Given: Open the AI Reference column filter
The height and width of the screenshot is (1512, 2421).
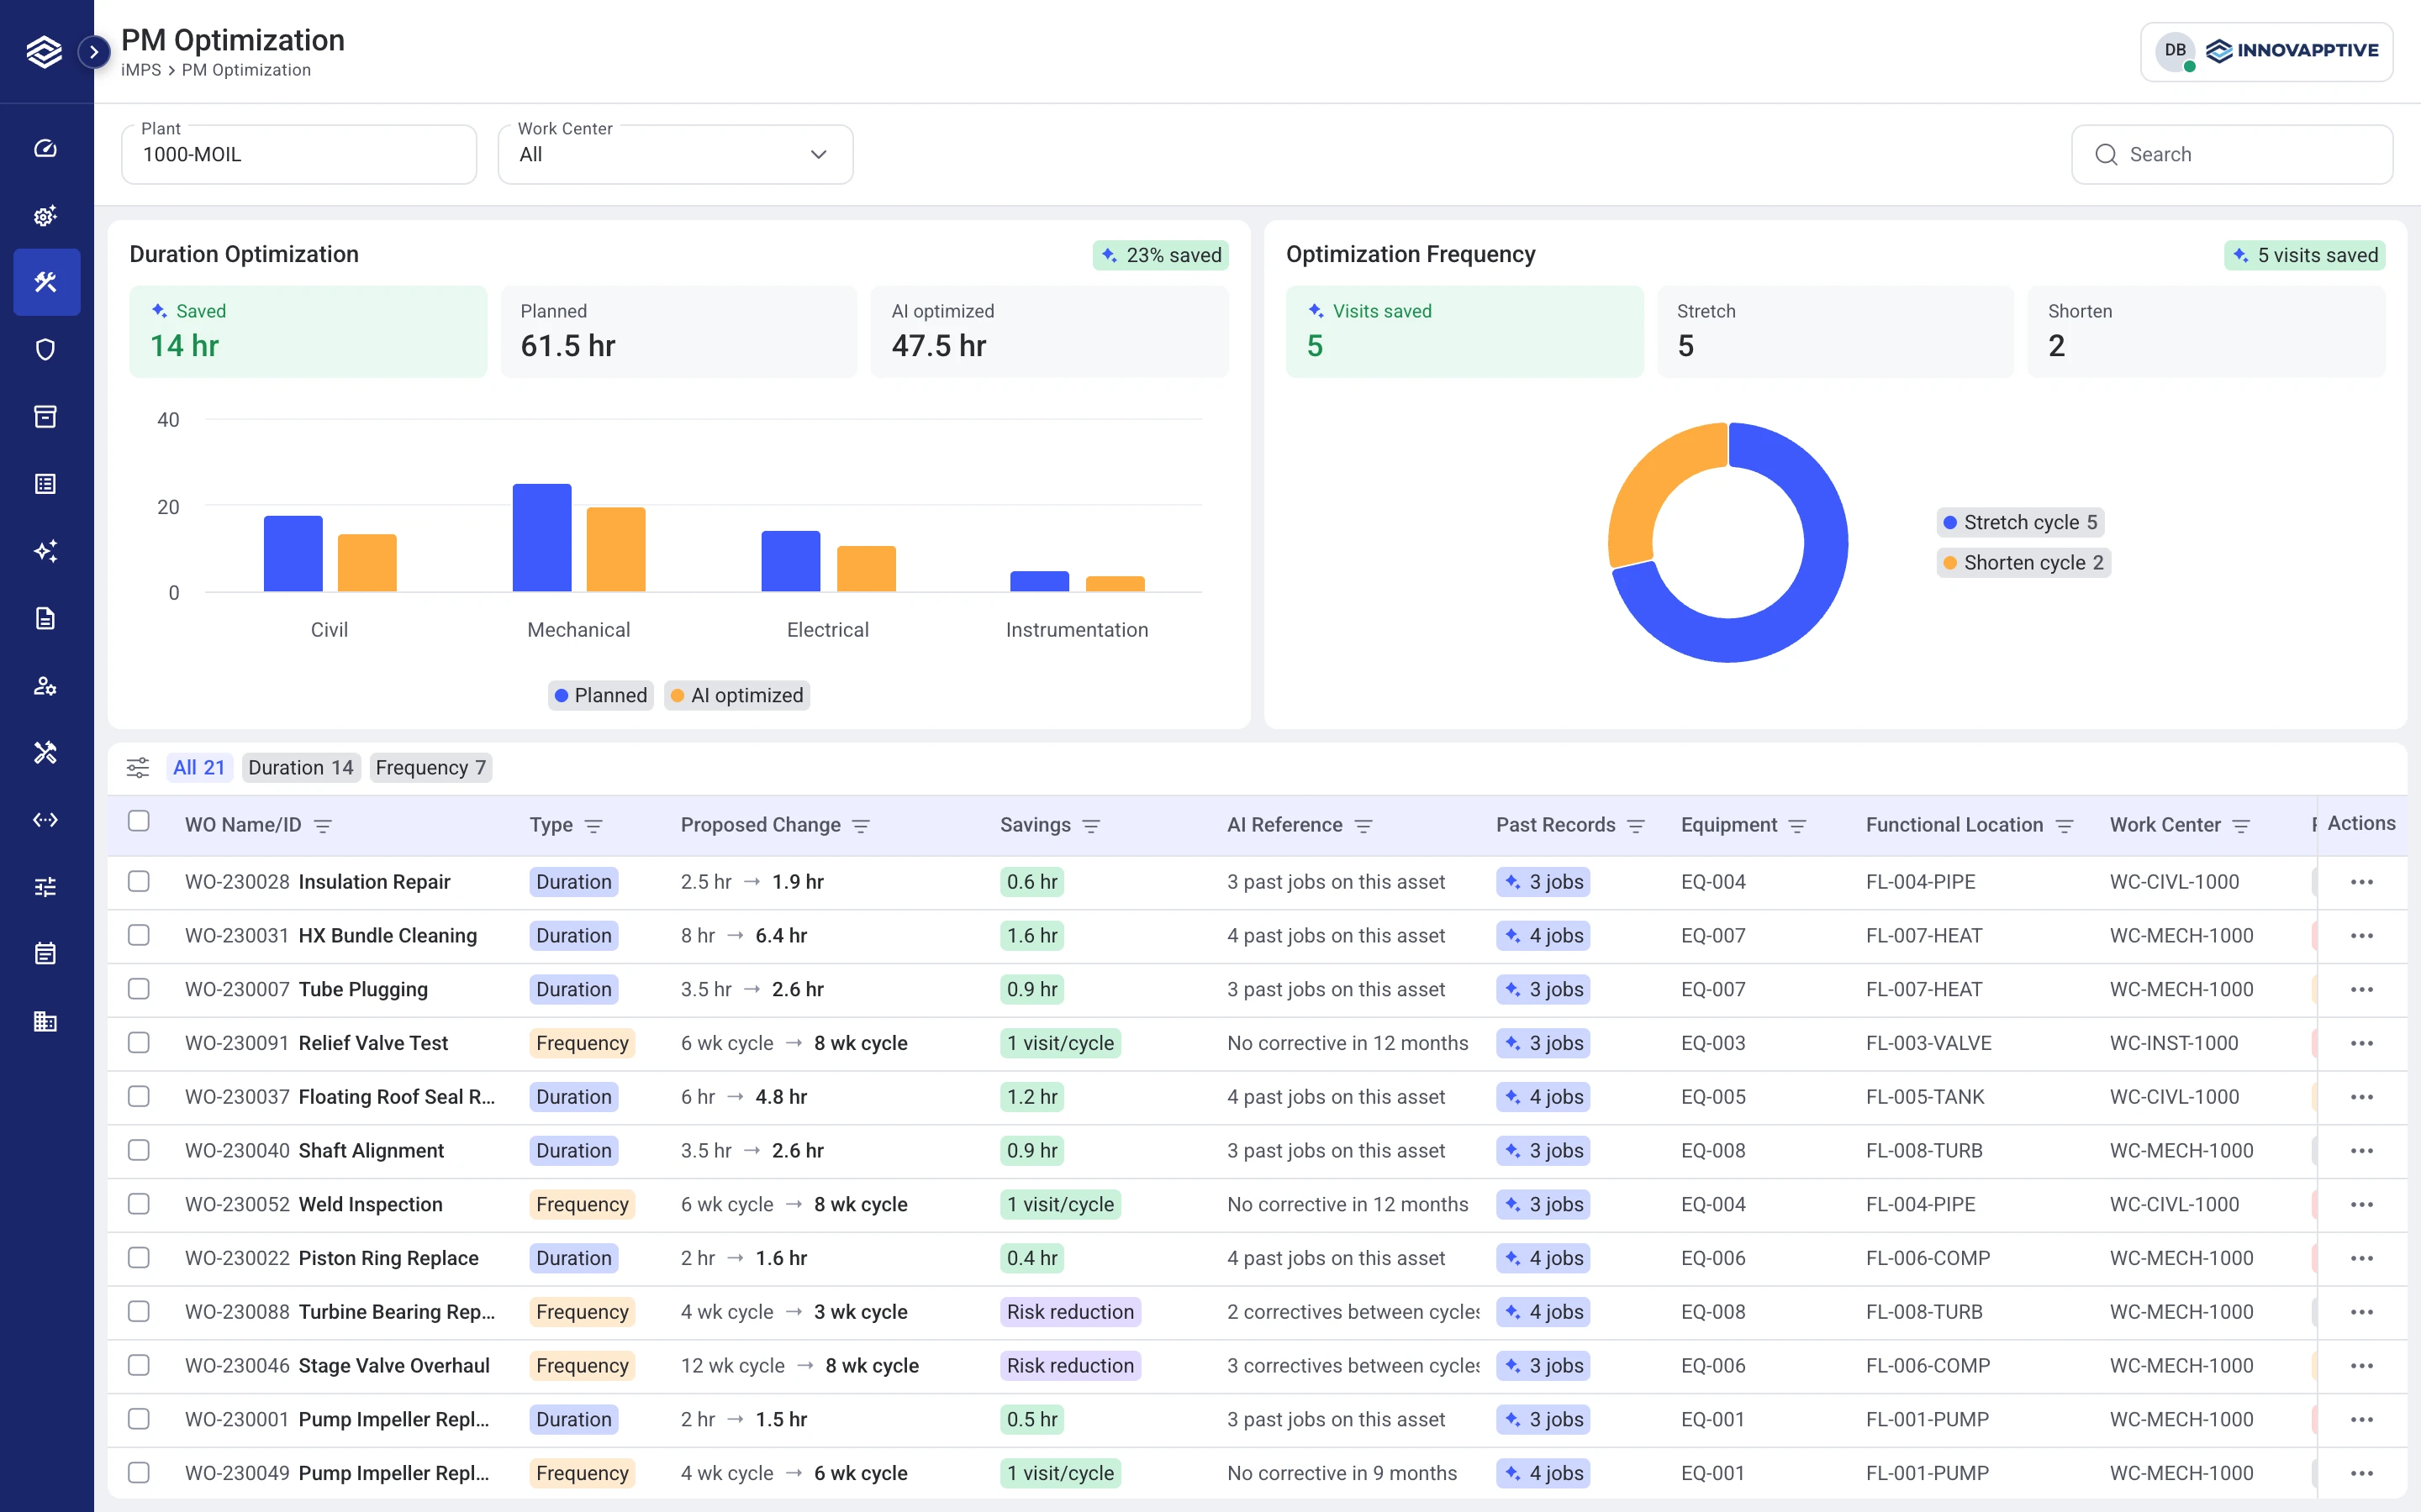Looking at the screenshot, I should 1363,826.
